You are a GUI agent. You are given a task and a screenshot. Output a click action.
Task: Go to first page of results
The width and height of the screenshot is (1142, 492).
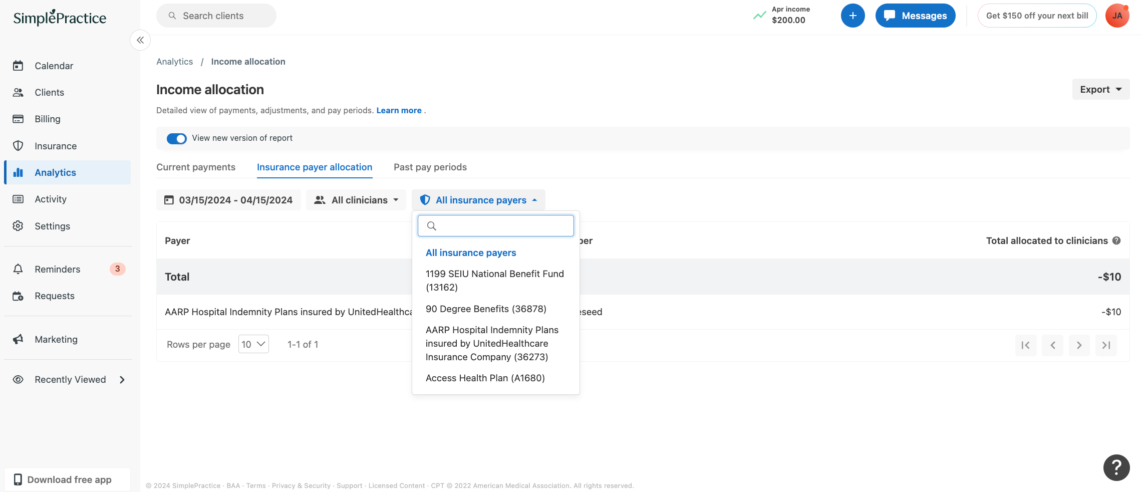[1026, 345]
